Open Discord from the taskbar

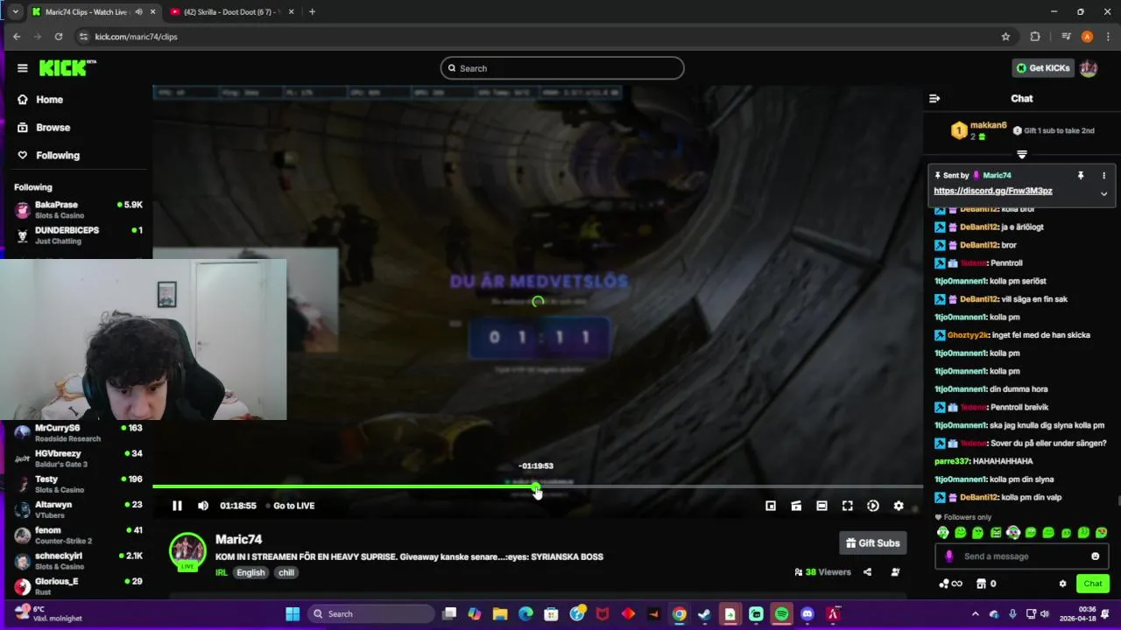[807, 614]
